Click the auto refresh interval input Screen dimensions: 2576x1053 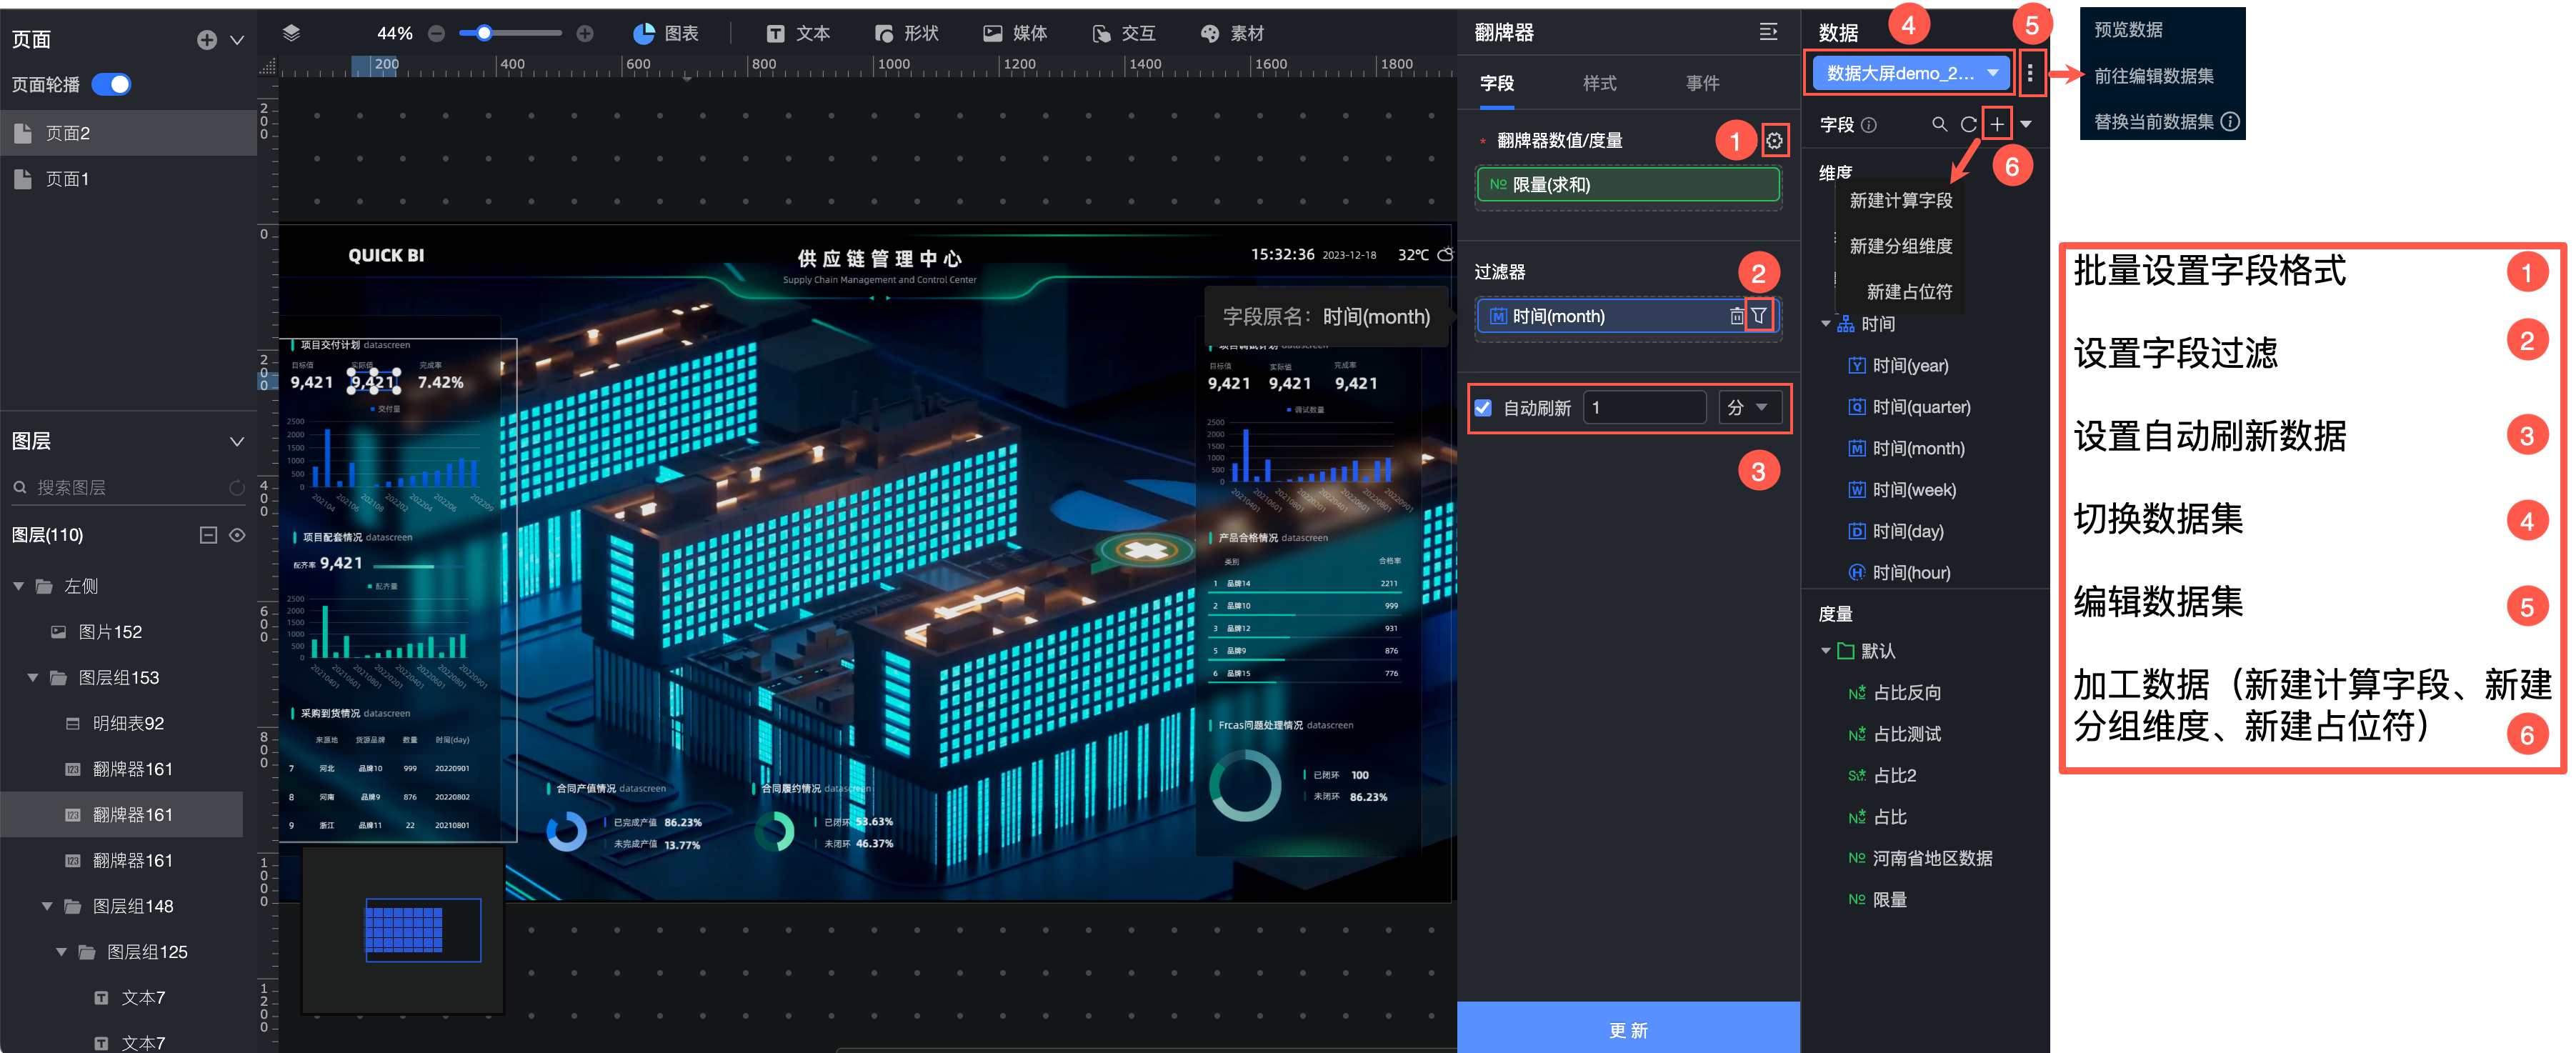1644,408
